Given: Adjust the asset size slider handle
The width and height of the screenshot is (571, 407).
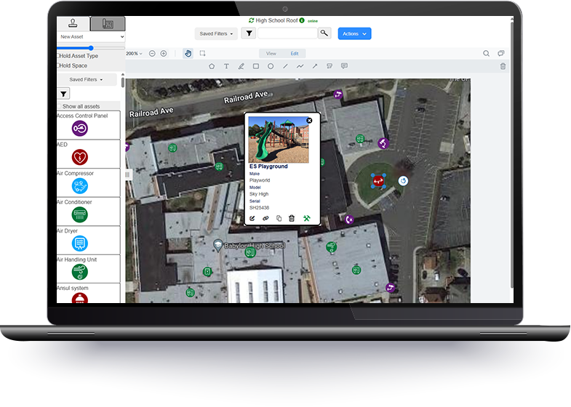Looking at the screenshot, I should tap(90, 48).
